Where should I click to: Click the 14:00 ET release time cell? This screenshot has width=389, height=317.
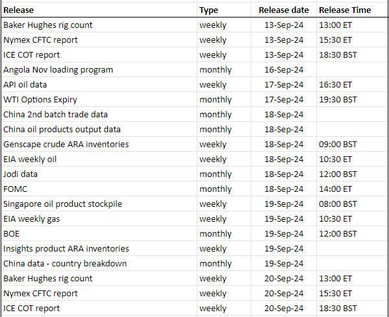coord(353,189)
